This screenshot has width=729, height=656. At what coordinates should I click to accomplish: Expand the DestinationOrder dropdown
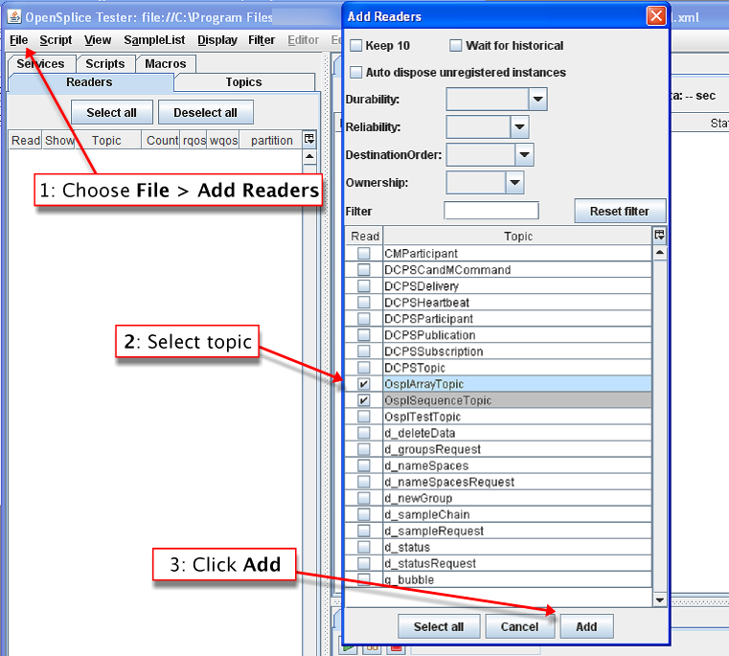[x=524, y=155]
